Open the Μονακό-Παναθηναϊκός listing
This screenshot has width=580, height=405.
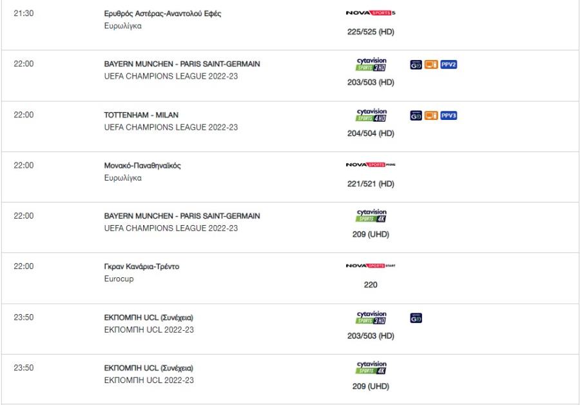click(142, 166)
